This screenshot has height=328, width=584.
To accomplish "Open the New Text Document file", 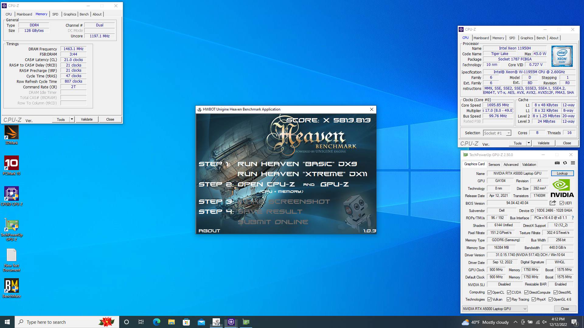I will point(12,260).
